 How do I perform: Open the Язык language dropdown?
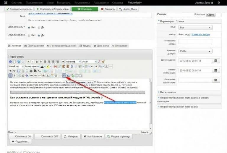pyautogui.click(x=195, y=28)
